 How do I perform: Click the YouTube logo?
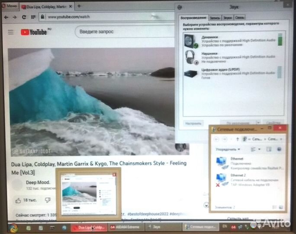point(34,32)
